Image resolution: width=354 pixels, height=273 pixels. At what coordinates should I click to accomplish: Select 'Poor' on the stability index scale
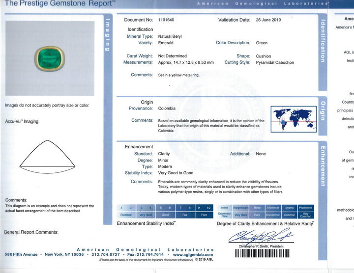[x=205, y=215]
